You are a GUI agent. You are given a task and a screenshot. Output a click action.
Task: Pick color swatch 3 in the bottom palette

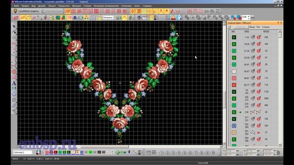[56, 152]
